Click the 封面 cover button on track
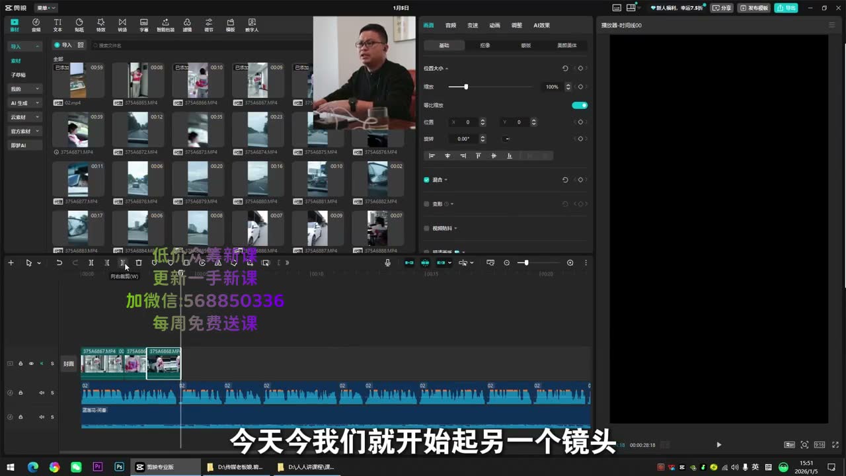846x476 pixels. 69,364
